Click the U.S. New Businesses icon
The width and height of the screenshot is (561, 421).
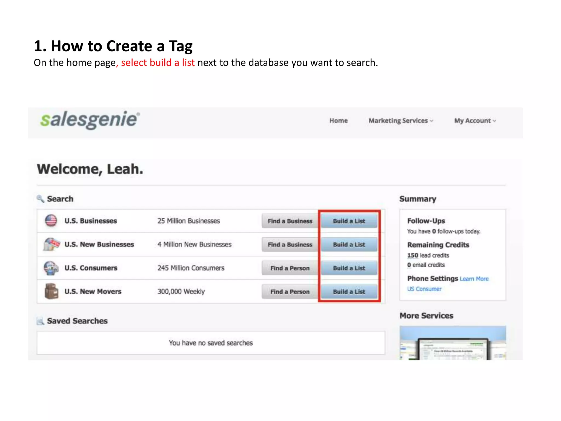pyautogui.click(x=51, y=244)
